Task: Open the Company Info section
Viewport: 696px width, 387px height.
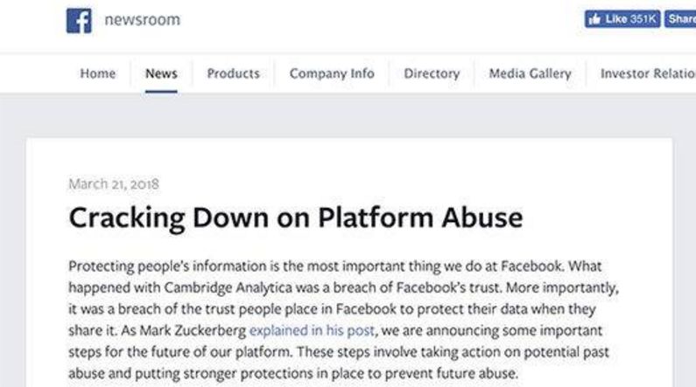Action: 332,73
